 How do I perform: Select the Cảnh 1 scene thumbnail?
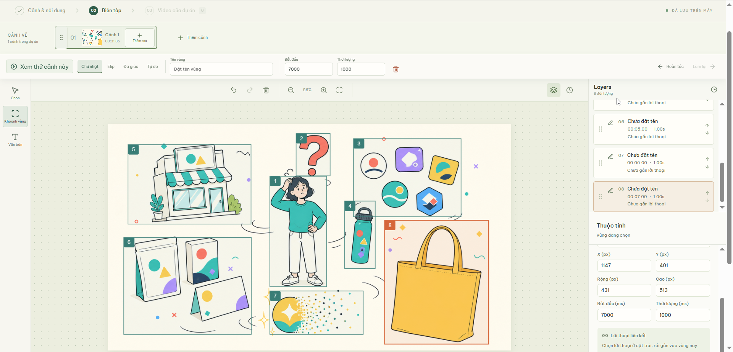click(x=92, y=37)
